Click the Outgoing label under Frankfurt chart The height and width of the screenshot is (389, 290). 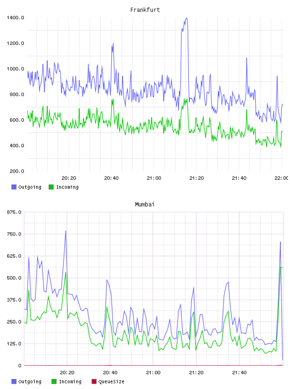coord(30,187)
